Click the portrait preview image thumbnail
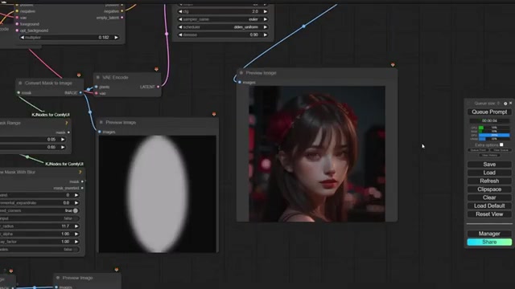Image resolution: width=515 pixels, height=289 pixels. [x=317, y=154]
